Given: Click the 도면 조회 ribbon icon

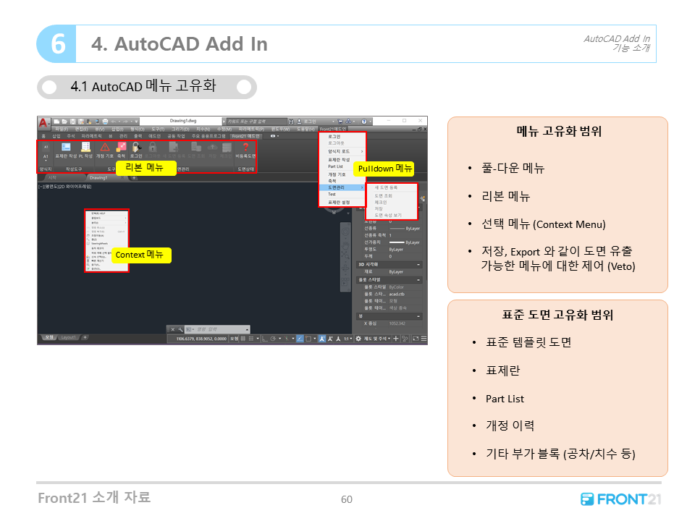Looking at the screenshot, I should click(x=196, y=147).
